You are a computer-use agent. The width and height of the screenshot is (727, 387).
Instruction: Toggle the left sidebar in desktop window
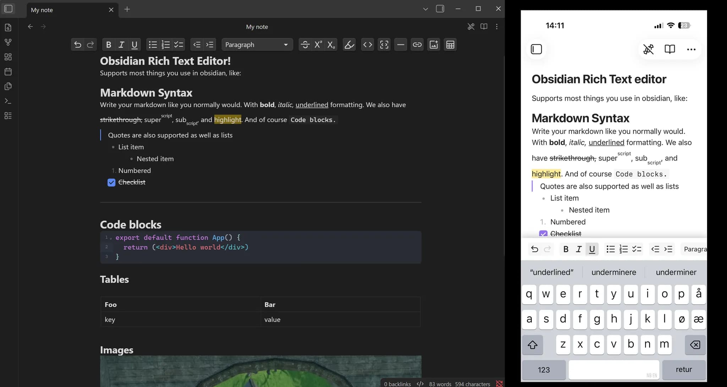click(x=9, y=9)
